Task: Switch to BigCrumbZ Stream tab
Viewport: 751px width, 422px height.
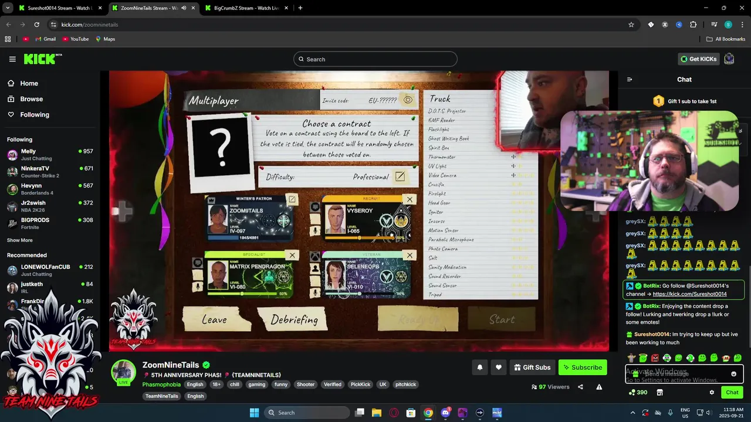Action: (x=246, y=8)
